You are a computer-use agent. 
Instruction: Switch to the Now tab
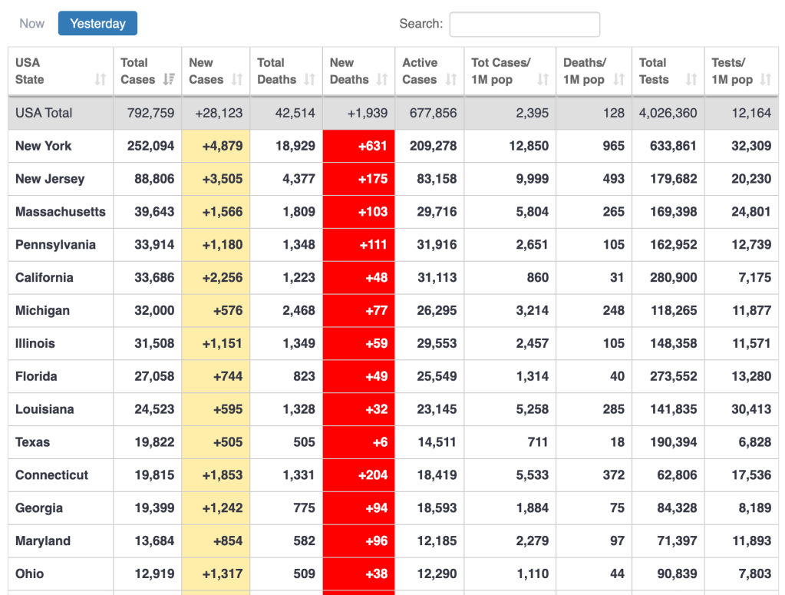click(32, 24)
